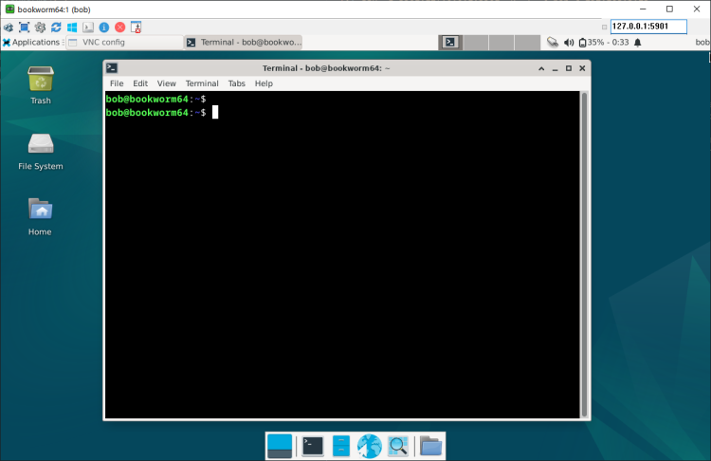The width and height of the screenshot is (711, 461).
Task: Click the hide-toolbar pin icon
Action: tap(136, 28)
